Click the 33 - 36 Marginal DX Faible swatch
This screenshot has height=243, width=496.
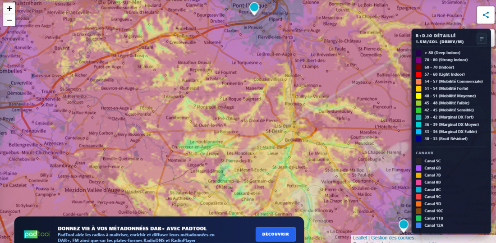coord(418,131)
